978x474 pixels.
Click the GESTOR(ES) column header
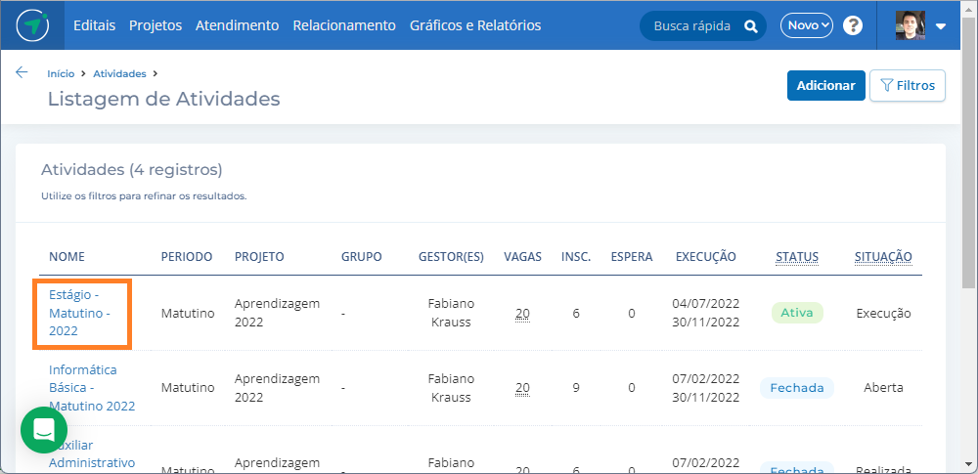(451, 257)
